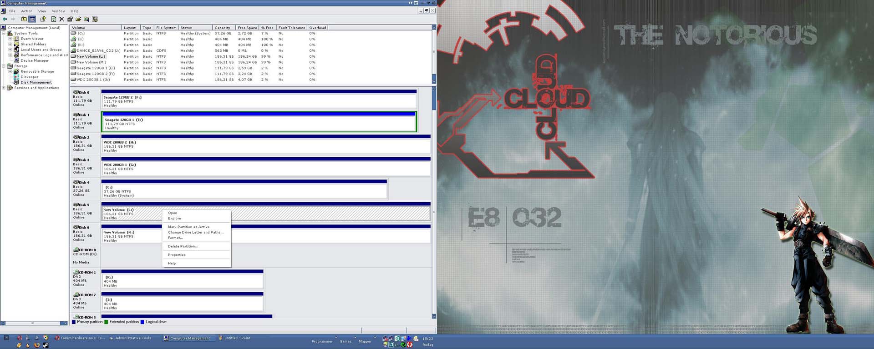Collapse the System Tools tree node

click(4, 33)
